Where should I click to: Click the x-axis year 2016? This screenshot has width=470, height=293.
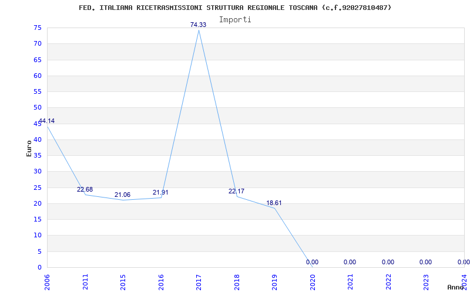coord(161,282)
